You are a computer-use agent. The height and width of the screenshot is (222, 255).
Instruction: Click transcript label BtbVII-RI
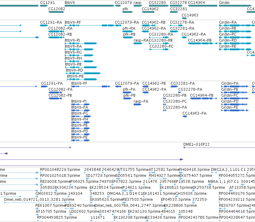click(73, 40)
